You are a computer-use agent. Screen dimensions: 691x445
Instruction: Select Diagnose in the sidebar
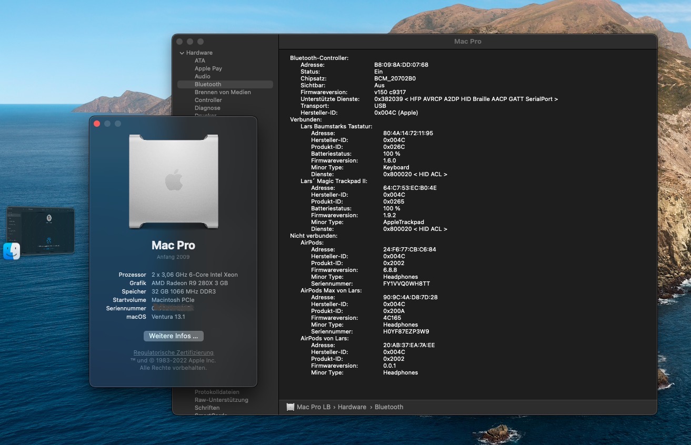pyautogui.click(x=207, y=108)
